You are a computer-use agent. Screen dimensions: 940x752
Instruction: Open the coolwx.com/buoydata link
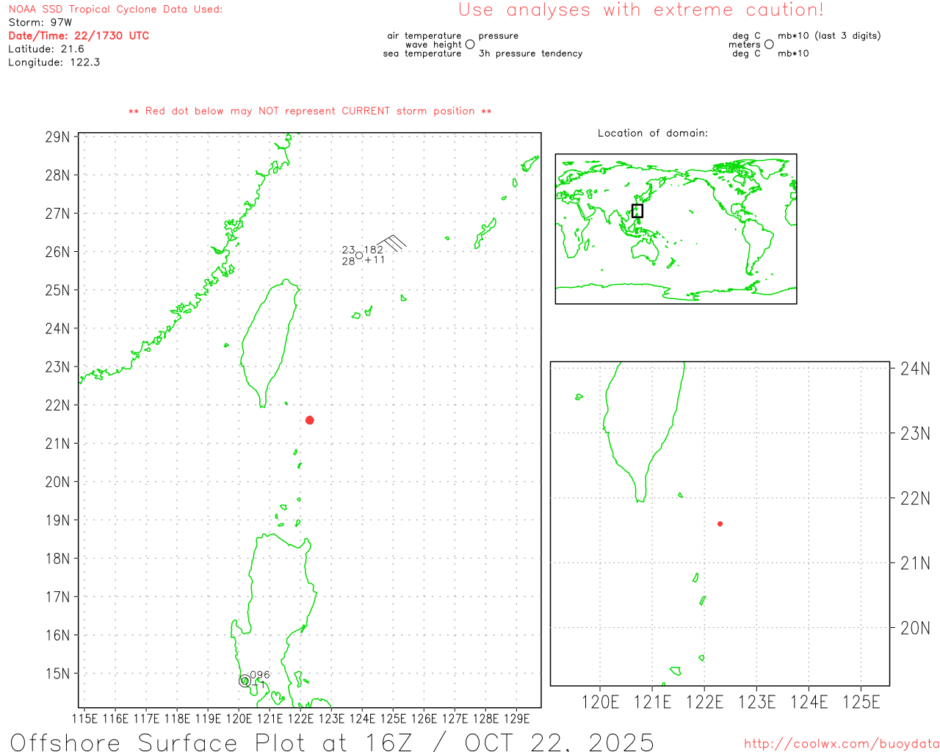point(841,744)
